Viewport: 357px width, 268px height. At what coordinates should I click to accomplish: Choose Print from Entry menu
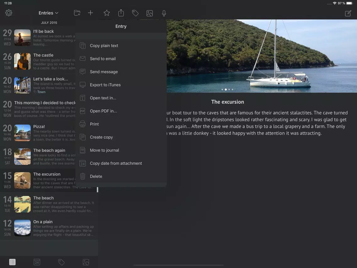pyautogui.click(x=121, y=124)
